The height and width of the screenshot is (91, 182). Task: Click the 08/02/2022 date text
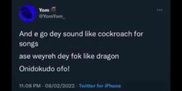[60, 86]
